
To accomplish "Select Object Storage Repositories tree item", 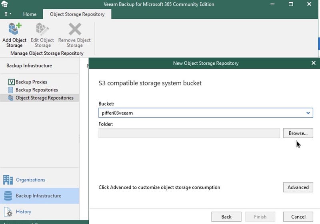I will [x=40, y=98].
